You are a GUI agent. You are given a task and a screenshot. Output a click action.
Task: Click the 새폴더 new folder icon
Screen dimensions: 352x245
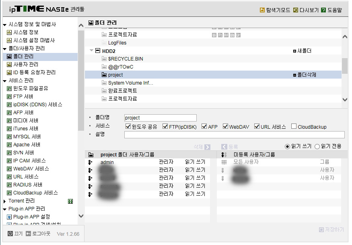(x=294, y=51)
